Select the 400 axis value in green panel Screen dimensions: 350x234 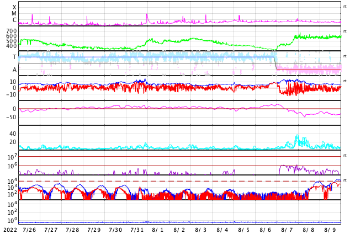(12, 46)
